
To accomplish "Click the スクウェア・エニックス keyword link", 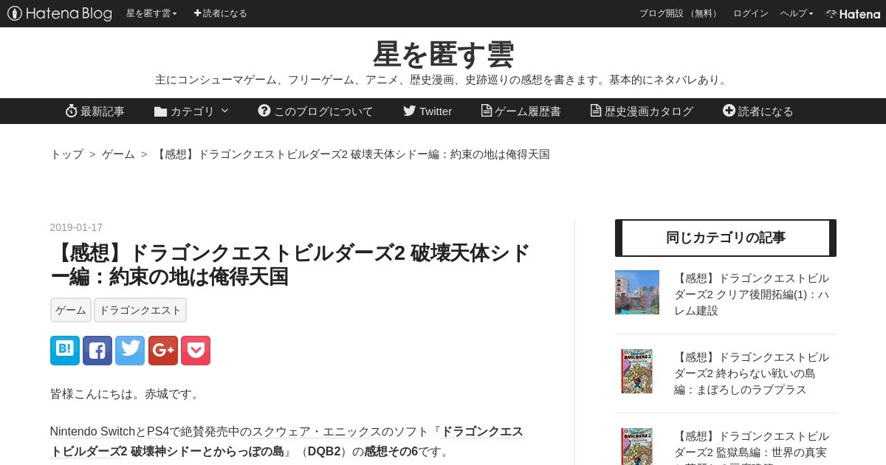I will 317,432.
